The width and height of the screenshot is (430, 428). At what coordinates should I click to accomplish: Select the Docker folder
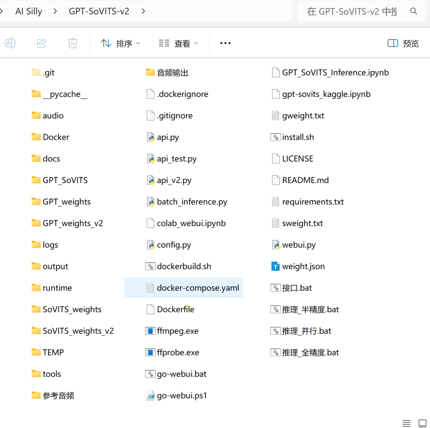point(50,137)
